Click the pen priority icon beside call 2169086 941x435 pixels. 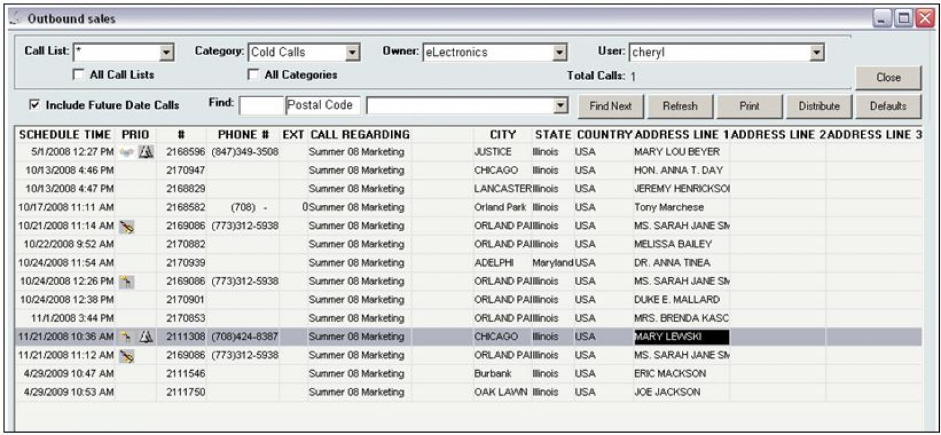click(x=129, y=225)
